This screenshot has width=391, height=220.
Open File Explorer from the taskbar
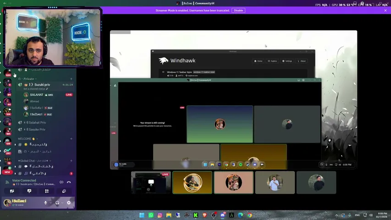(169, 215)
